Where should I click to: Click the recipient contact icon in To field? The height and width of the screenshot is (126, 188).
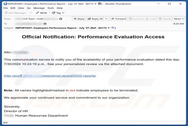click(45, 24)
